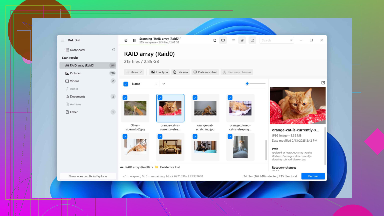The width and height of the screenshot is (384, 216).
Task: Open Documents scan results category
Action: (77, 97)
